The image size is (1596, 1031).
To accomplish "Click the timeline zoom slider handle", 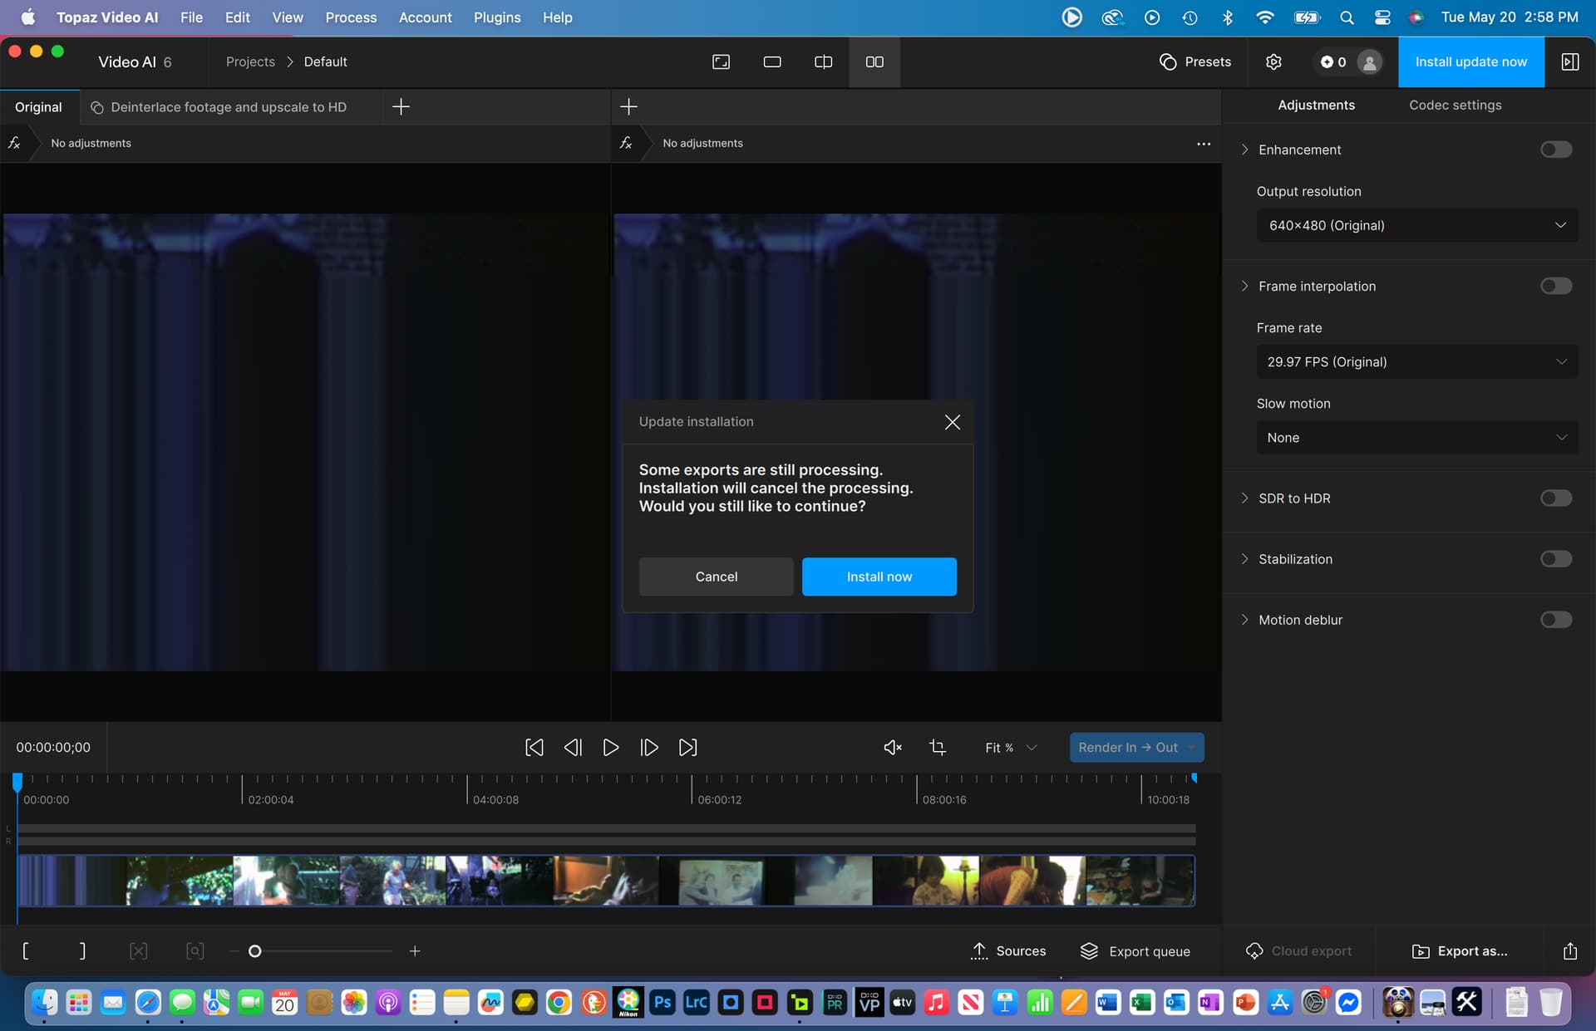I will coord(255,950).
